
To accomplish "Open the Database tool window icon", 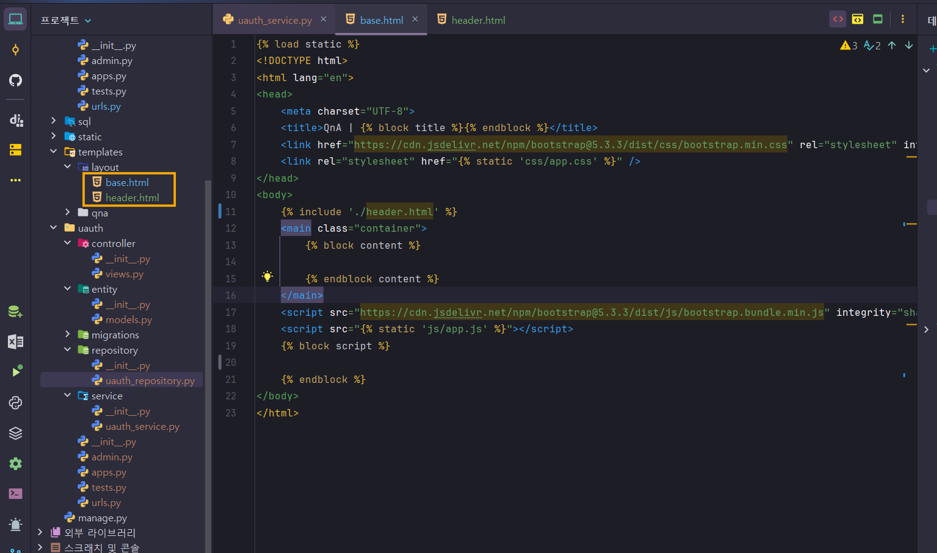I will pos(15,312).
